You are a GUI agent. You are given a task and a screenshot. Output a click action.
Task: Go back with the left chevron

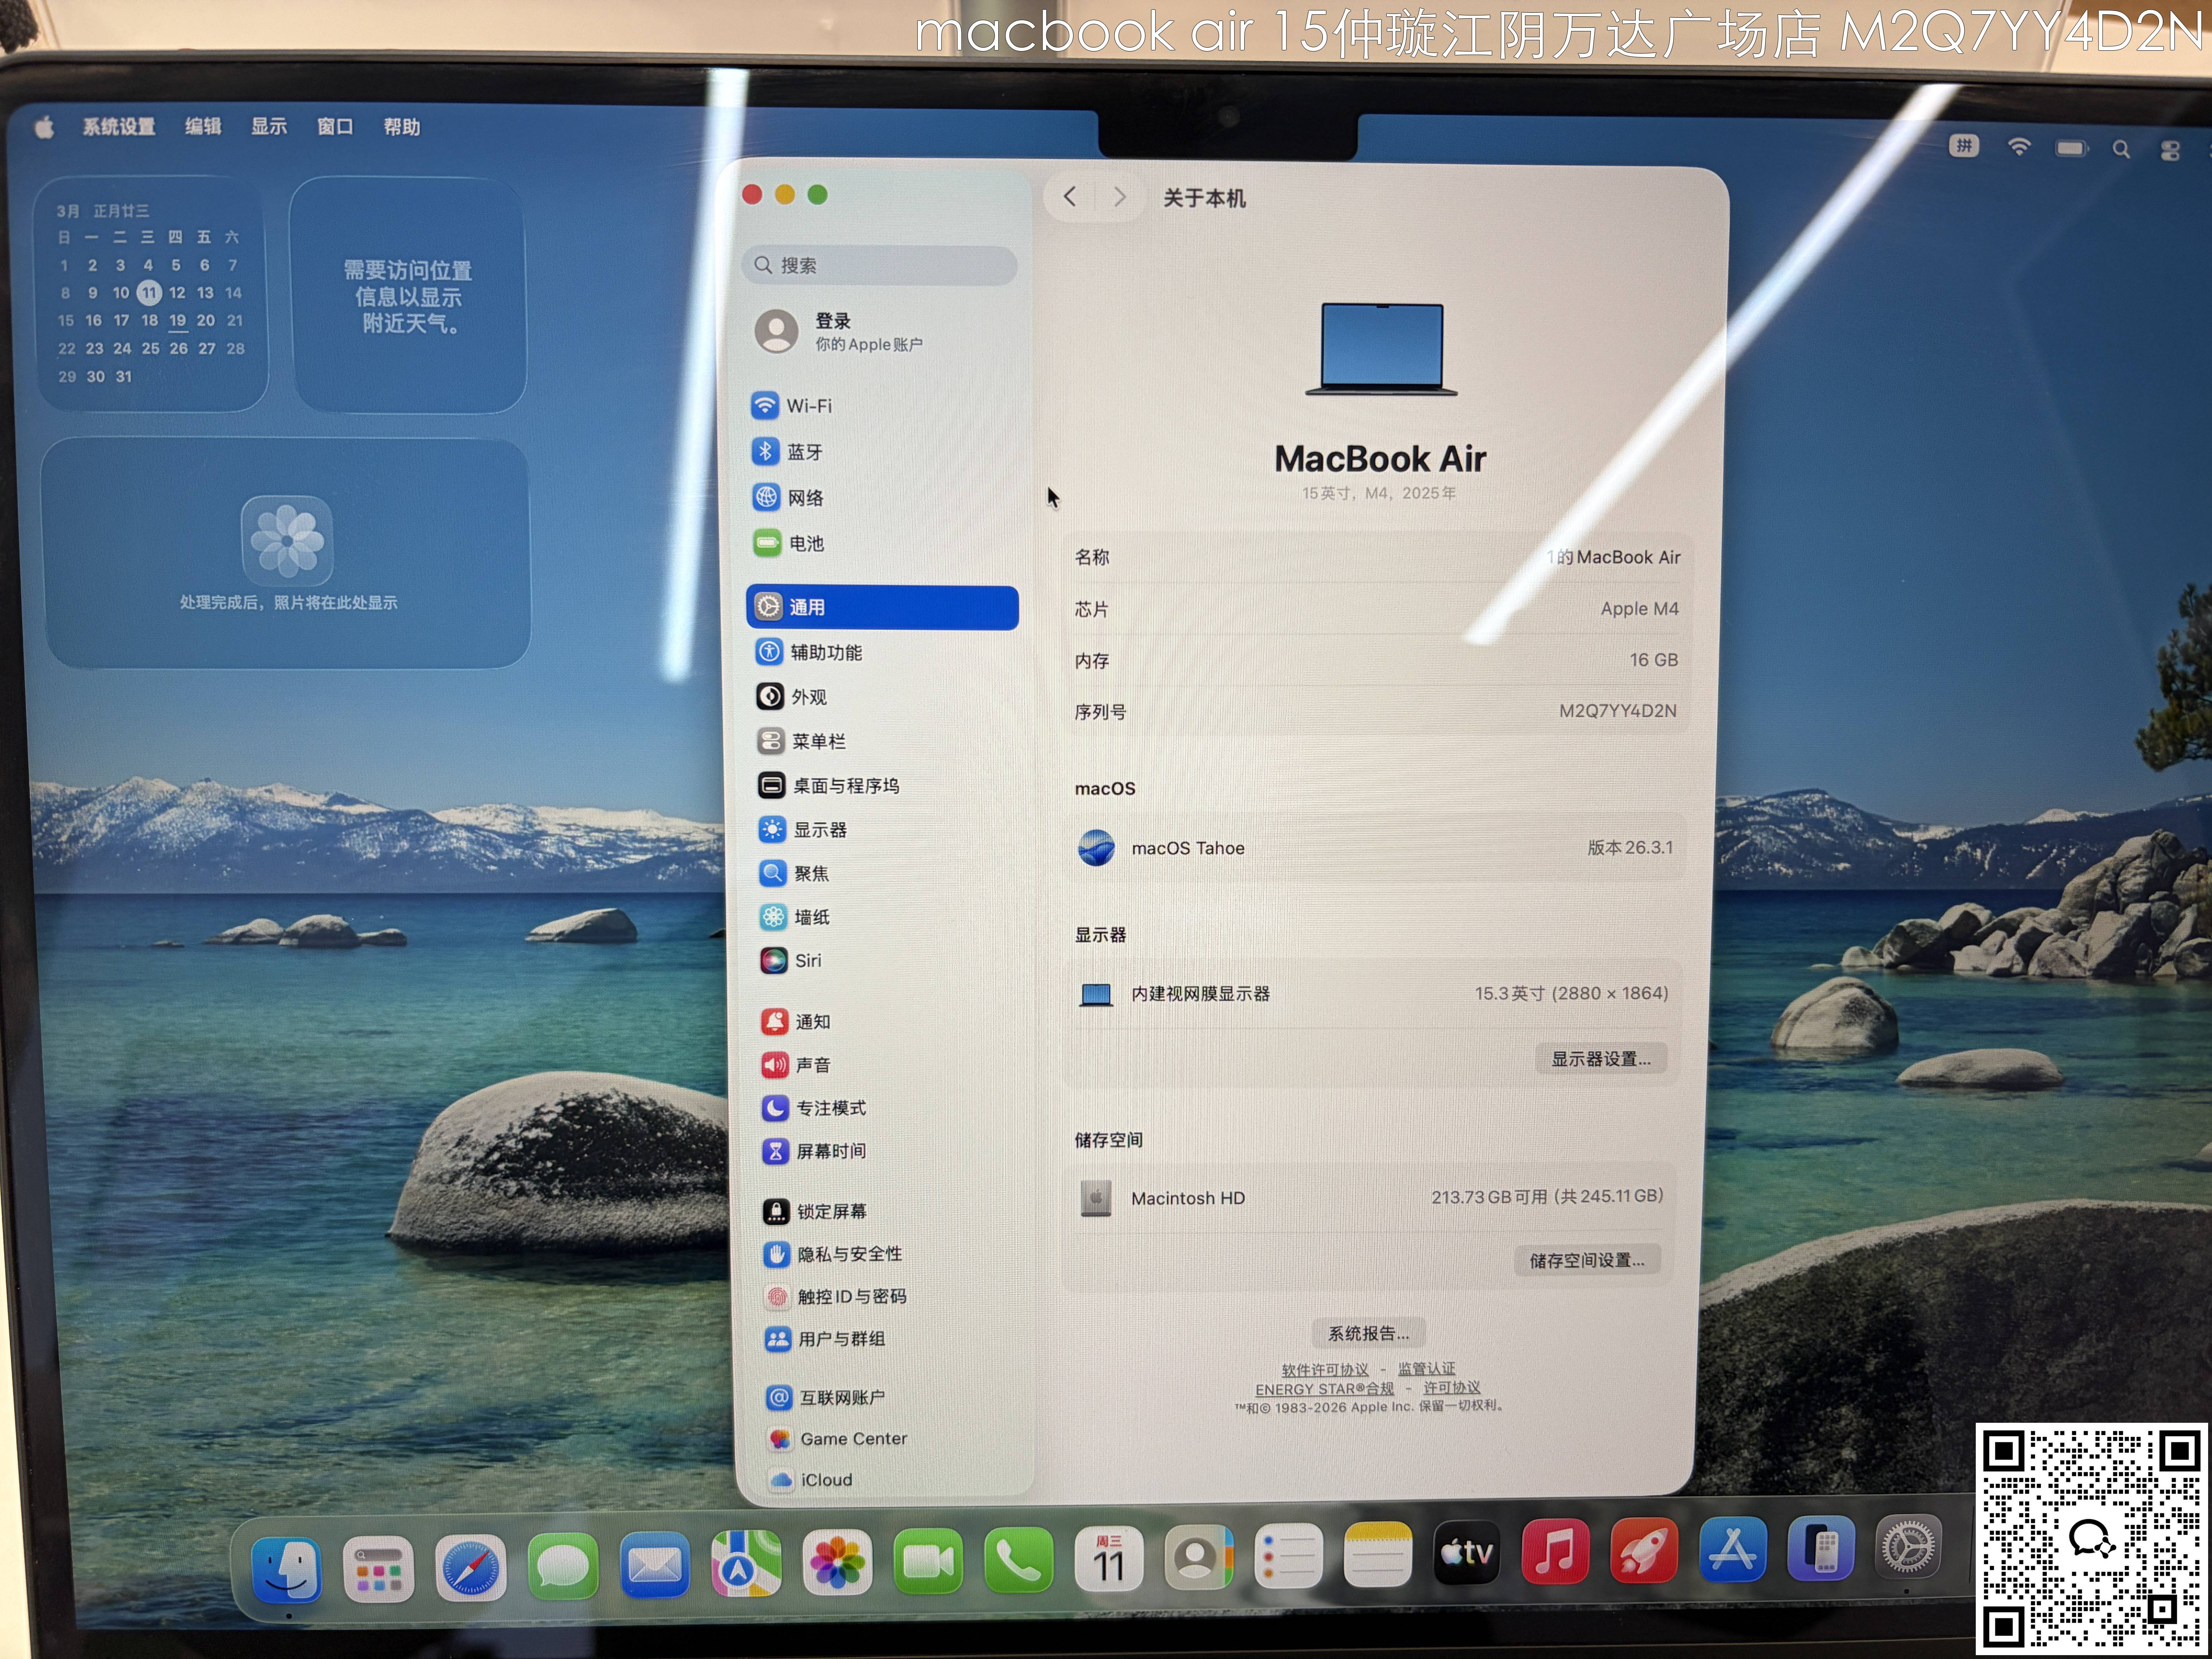1070,197
